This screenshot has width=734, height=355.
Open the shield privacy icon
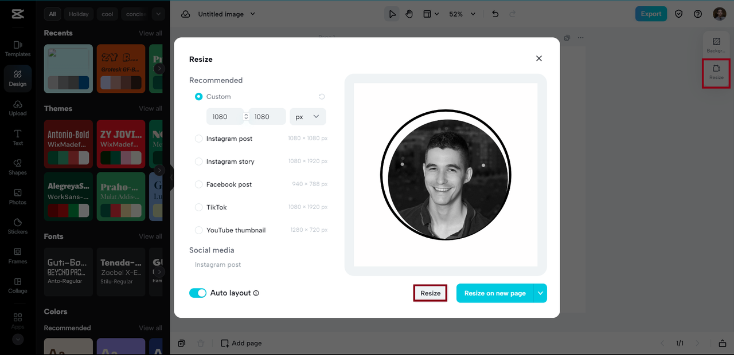[679, 14]
